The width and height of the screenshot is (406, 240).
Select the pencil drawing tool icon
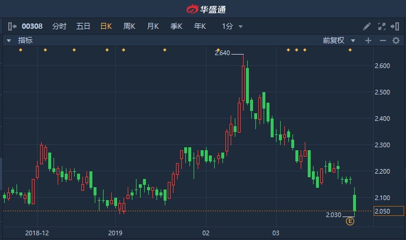point(367,26)
